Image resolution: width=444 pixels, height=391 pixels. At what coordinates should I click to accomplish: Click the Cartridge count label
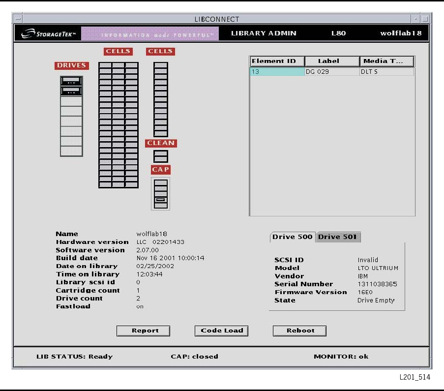88,290
